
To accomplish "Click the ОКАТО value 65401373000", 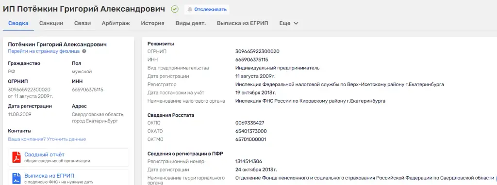I will point(251,131).
